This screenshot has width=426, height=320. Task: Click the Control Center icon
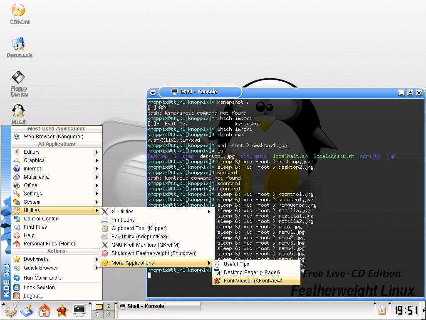[x=17, y=218]
